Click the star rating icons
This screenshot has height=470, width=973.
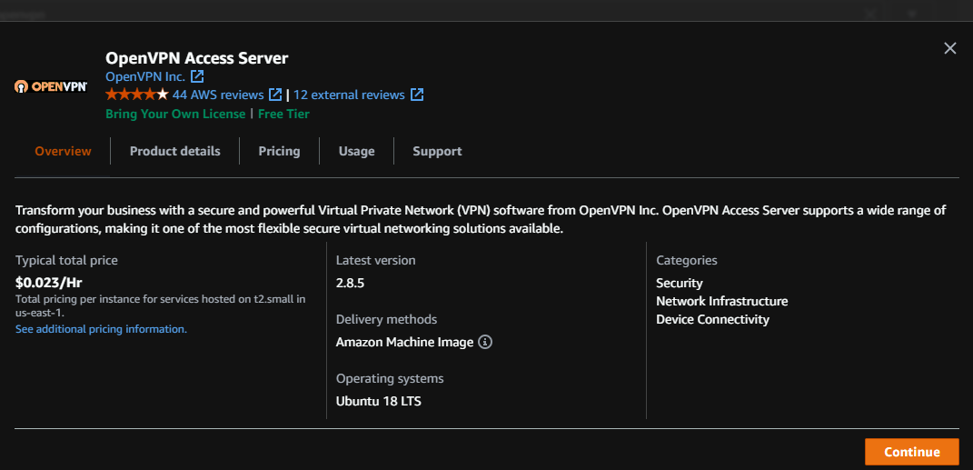136,95
